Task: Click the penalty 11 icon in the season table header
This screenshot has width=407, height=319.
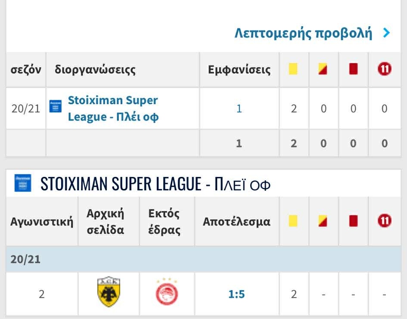Action: [x=384, y=69]
